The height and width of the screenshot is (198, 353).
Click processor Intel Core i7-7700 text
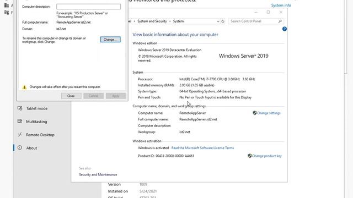point(217,79)
